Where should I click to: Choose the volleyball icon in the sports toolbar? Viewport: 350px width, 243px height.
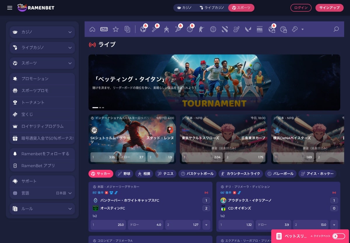pyautogui.click(x=213, y=29)
